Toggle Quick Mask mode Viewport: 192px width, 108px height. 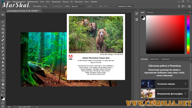3,102
